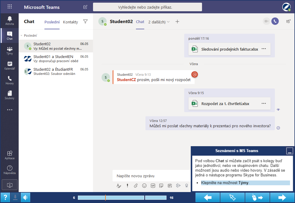295x203 pixels.
Task: Open the app launcher grid icon
Action: coord(9,7)
